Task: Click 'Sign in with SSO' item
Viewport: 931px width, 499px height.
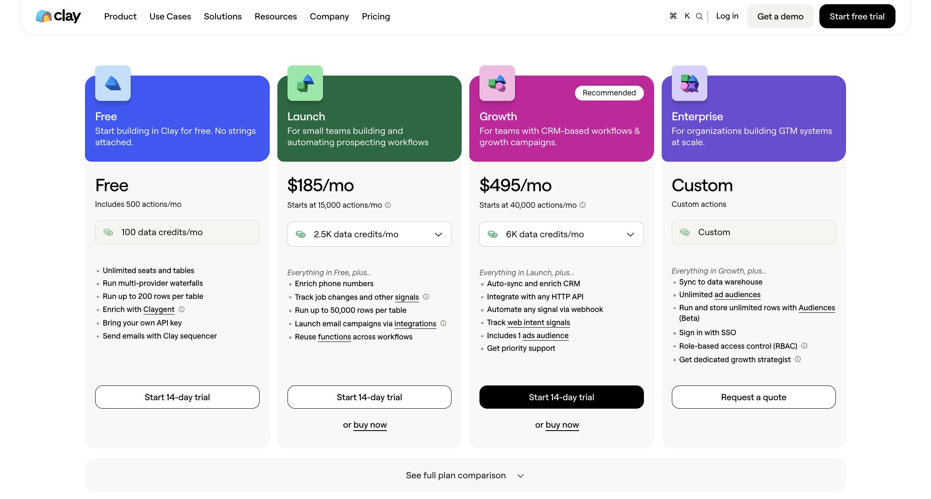Action: (707, 333)
